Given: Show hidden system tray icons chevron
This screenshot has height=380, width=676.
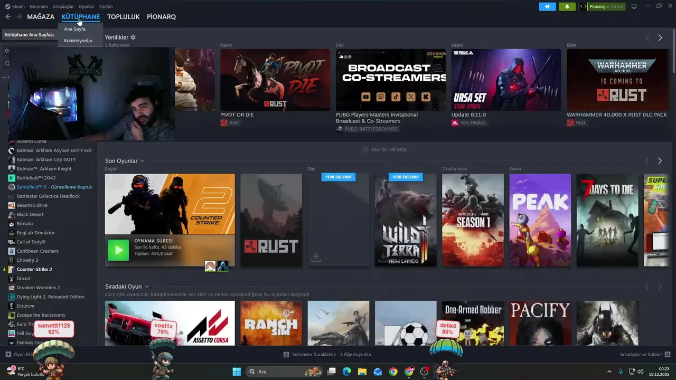Looking at the screenshot, I should [609, 372].
